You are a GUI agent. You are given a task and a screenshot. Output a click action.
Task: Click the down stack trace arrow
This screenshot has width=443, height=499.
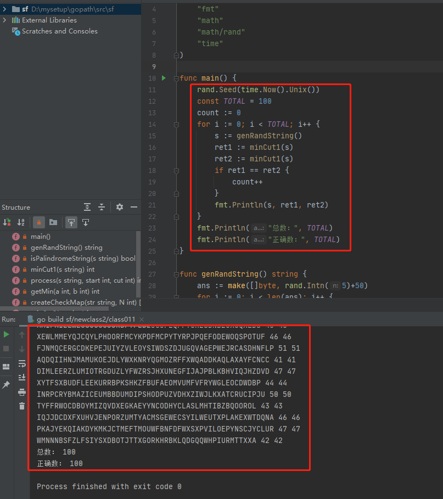click(x=21, y=349)
